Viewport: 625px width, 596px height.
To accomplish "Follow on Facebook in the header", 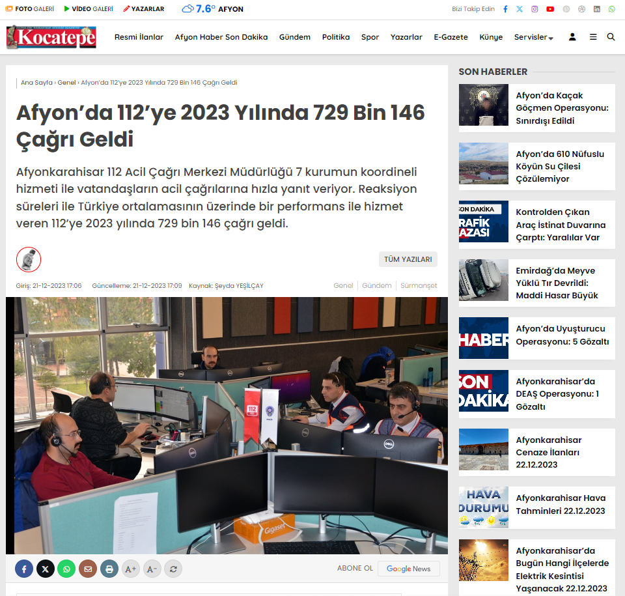I will click(505, 9).
